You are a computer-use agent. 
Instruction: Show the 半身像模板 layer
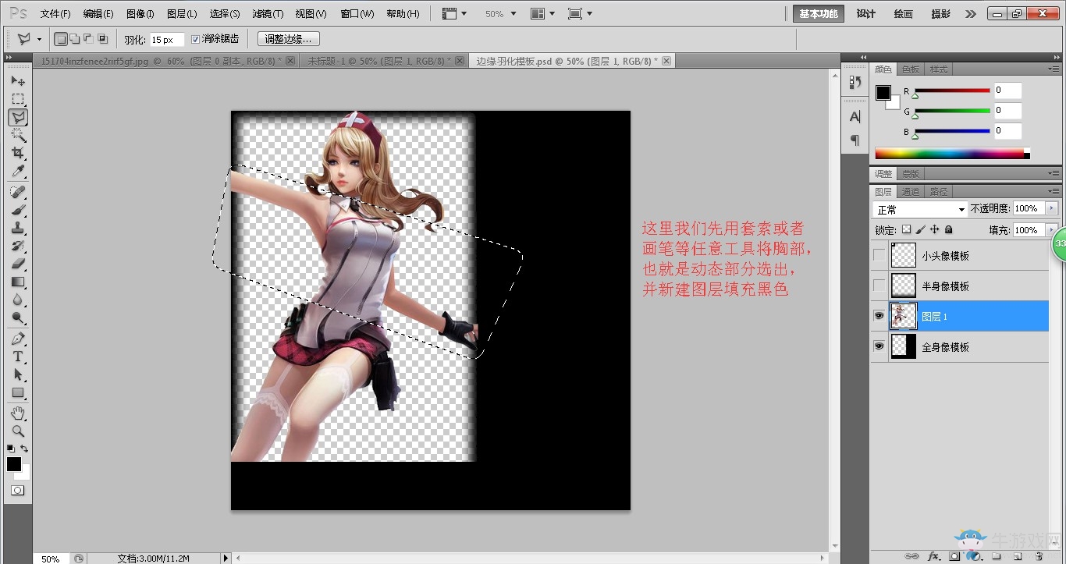click(x=879, y=286)
